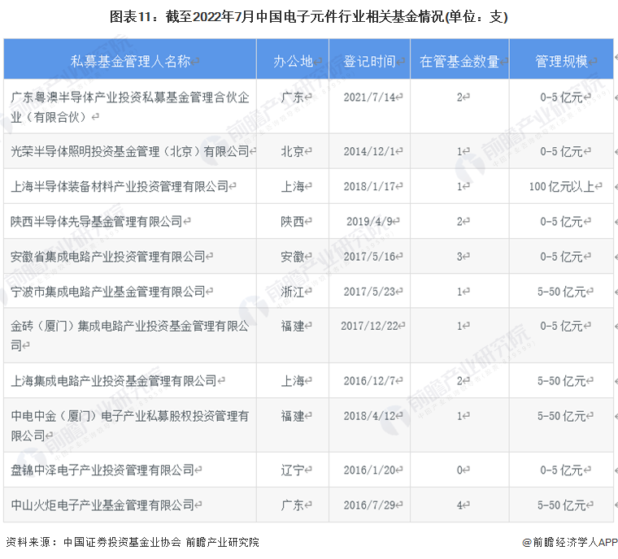The height and width of the screenshot is (559, 618).
Task: Click fund count 0 in 盘锦中泽 row
Action: click(459, 470)
